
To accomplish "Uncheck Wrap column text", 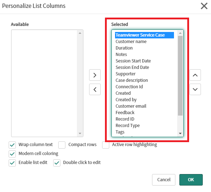I will click(x=12, y=145).
